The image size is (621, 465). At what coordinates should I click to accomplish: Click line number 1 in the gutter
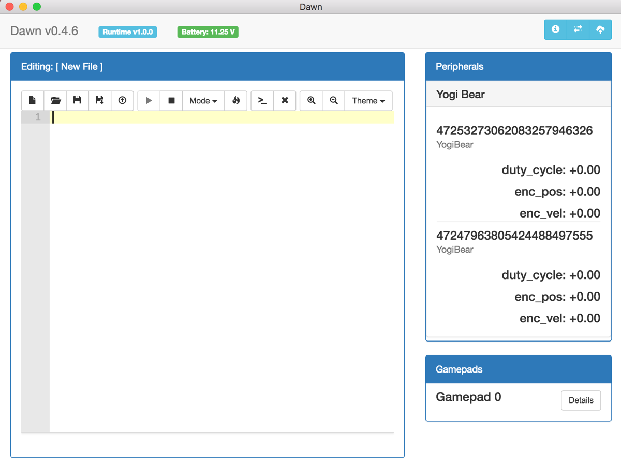[38, 117]
